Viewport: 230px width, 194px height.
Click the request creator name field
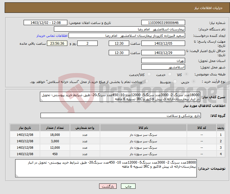click(127, 36)
